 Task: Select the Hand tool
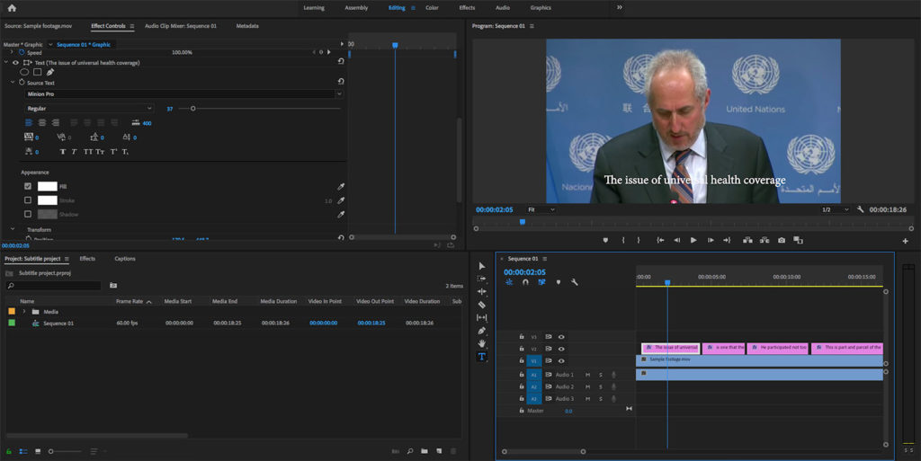click(x=482, y=343)
